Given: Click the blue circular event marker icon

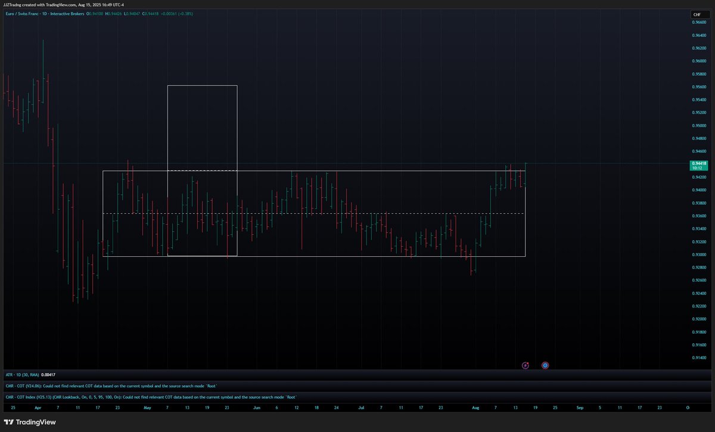Looking at the screenshot, I should [x=545, y=365].
